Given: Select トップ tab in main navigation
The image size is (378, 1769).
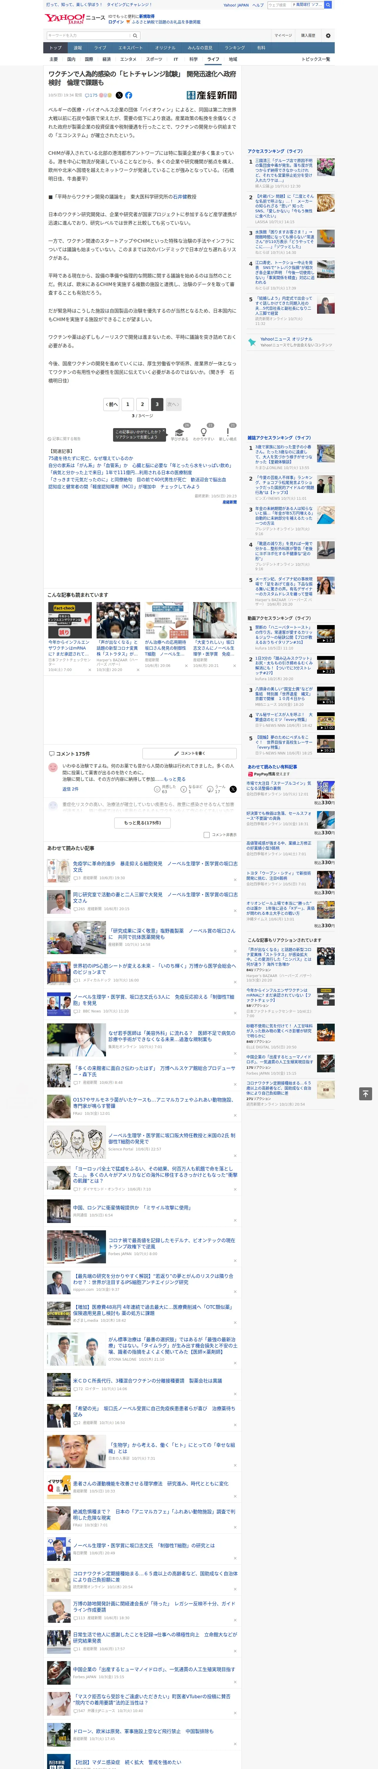Looking at the screenshot, I should tap(56, 48).
